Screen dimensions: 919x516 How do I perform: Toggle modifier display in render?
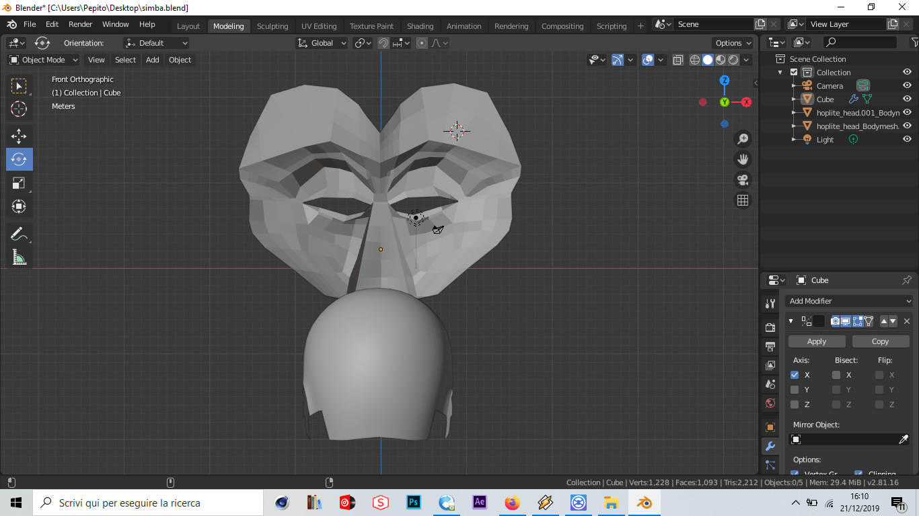(x=835, y=321)
